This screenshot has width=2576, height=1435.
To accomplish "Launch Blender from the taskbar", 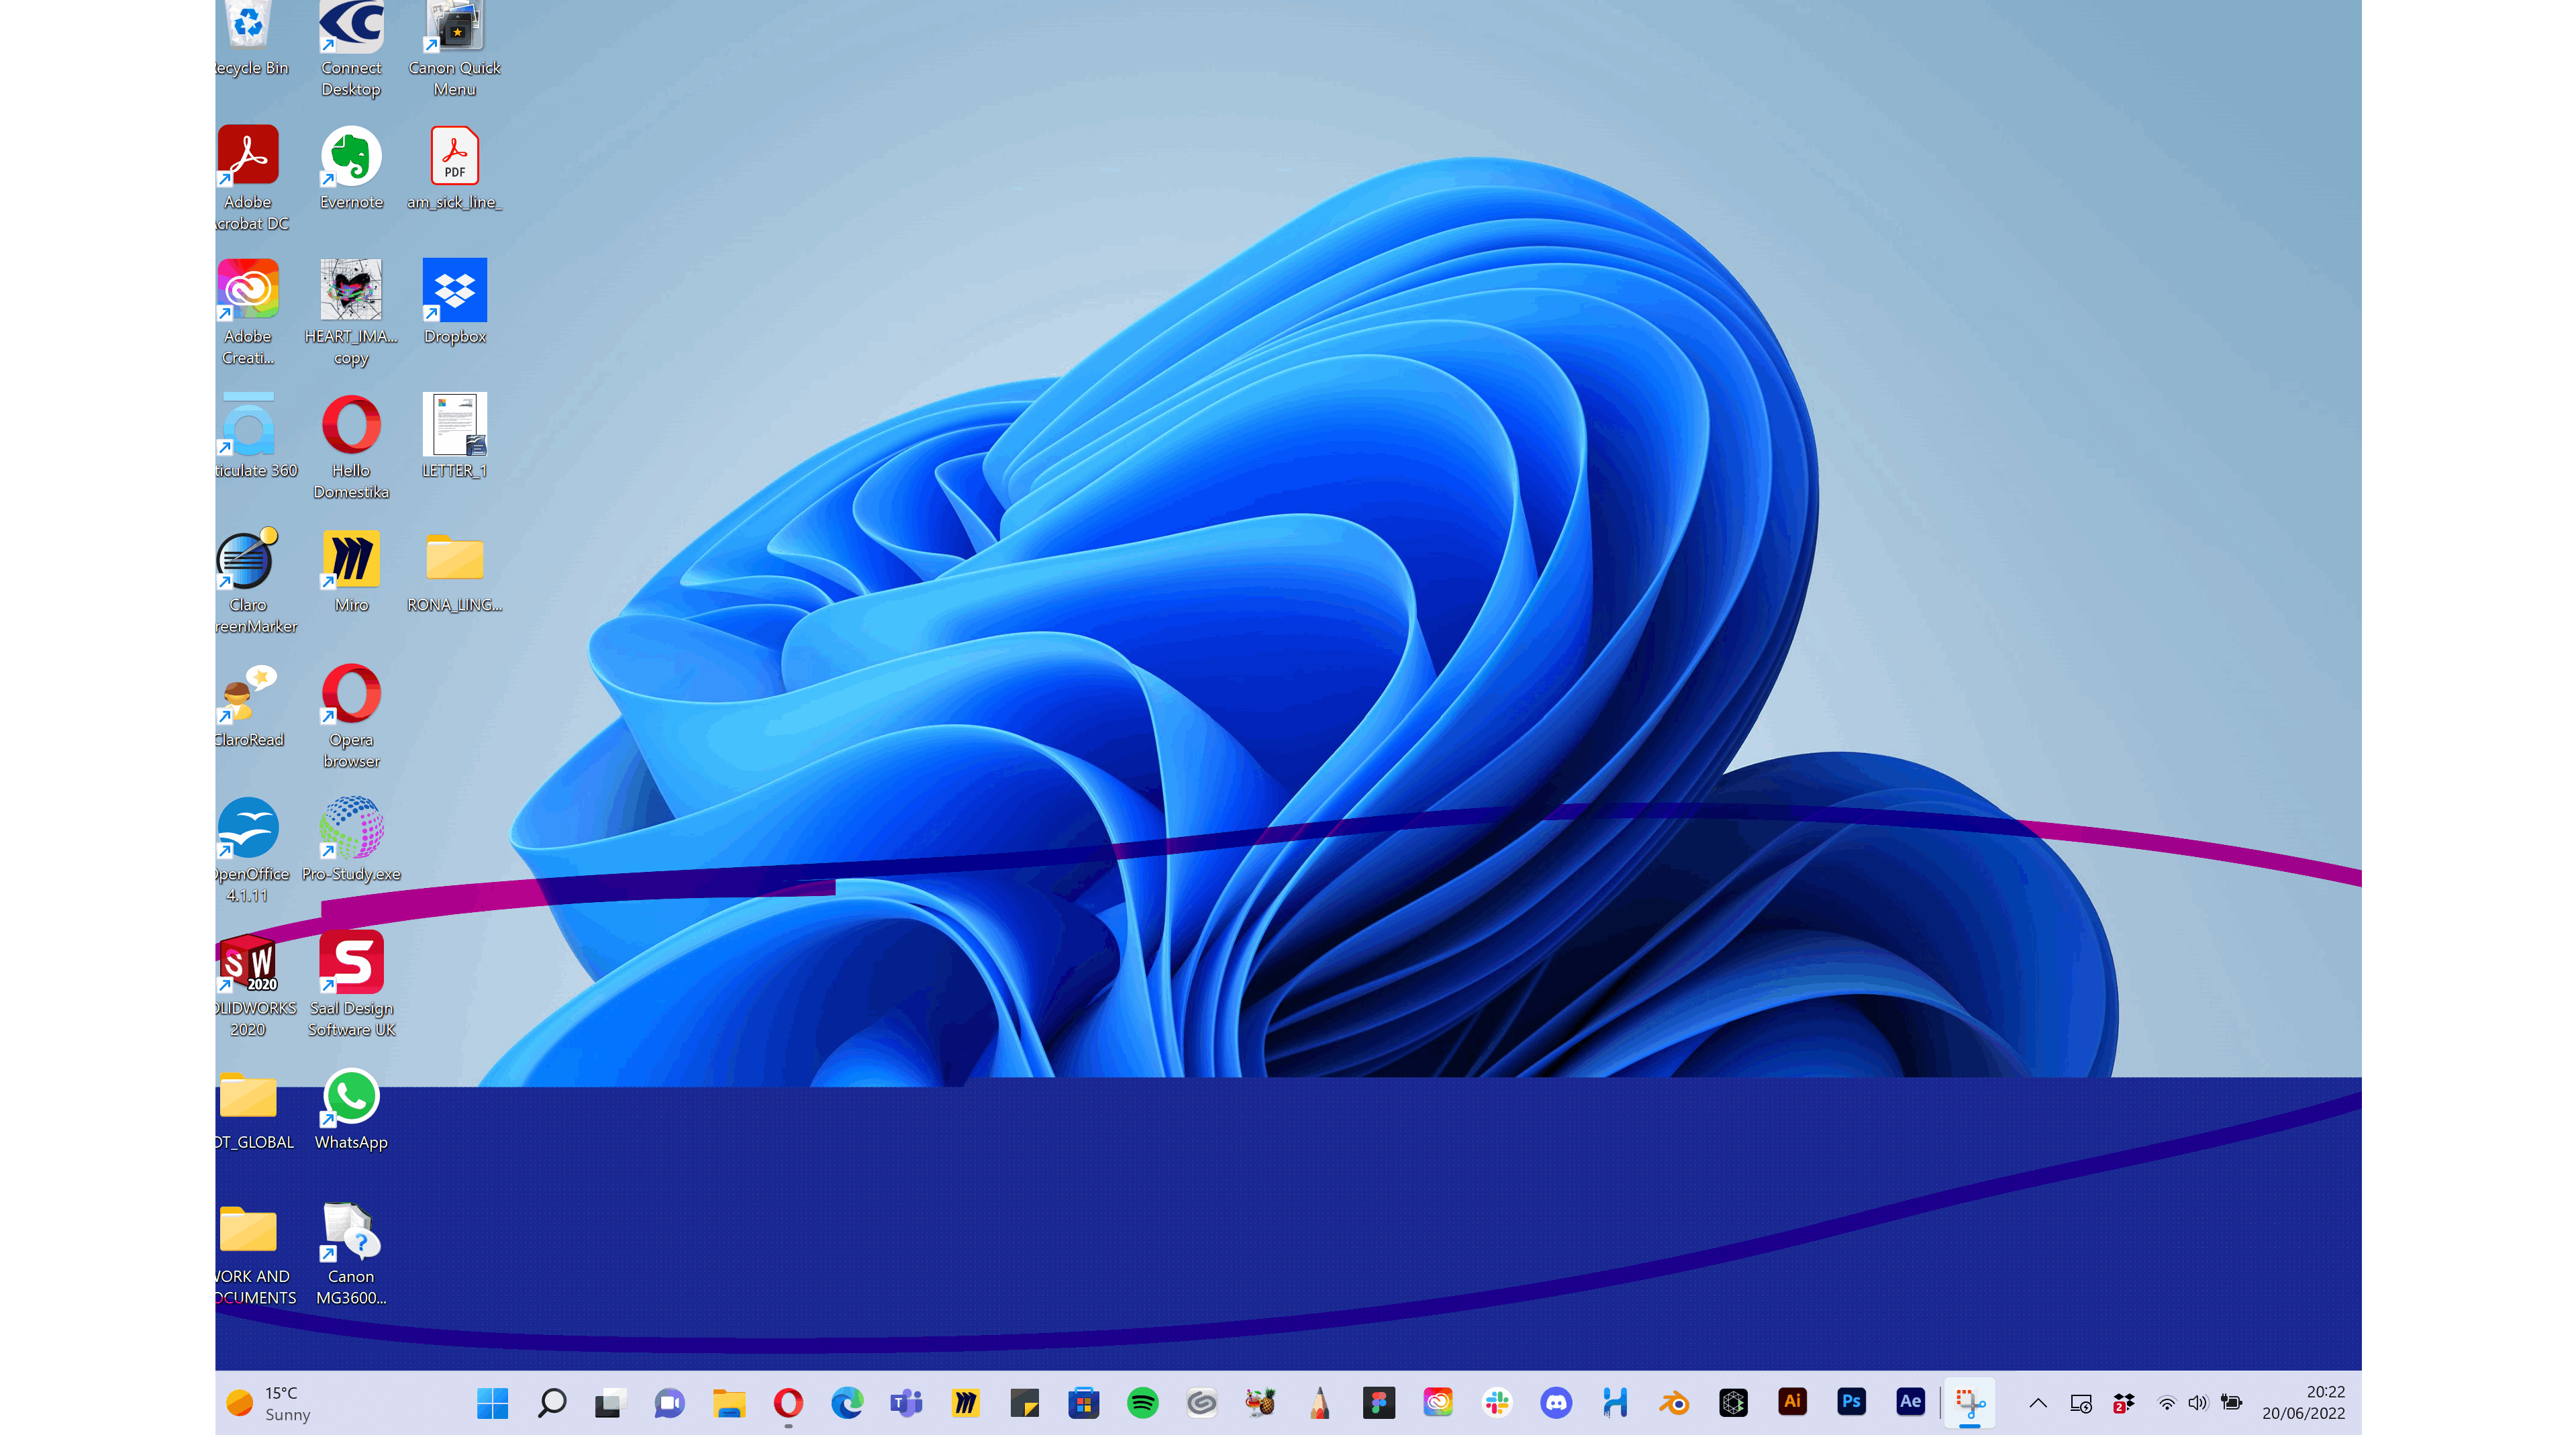I will click(1674, 1403).
